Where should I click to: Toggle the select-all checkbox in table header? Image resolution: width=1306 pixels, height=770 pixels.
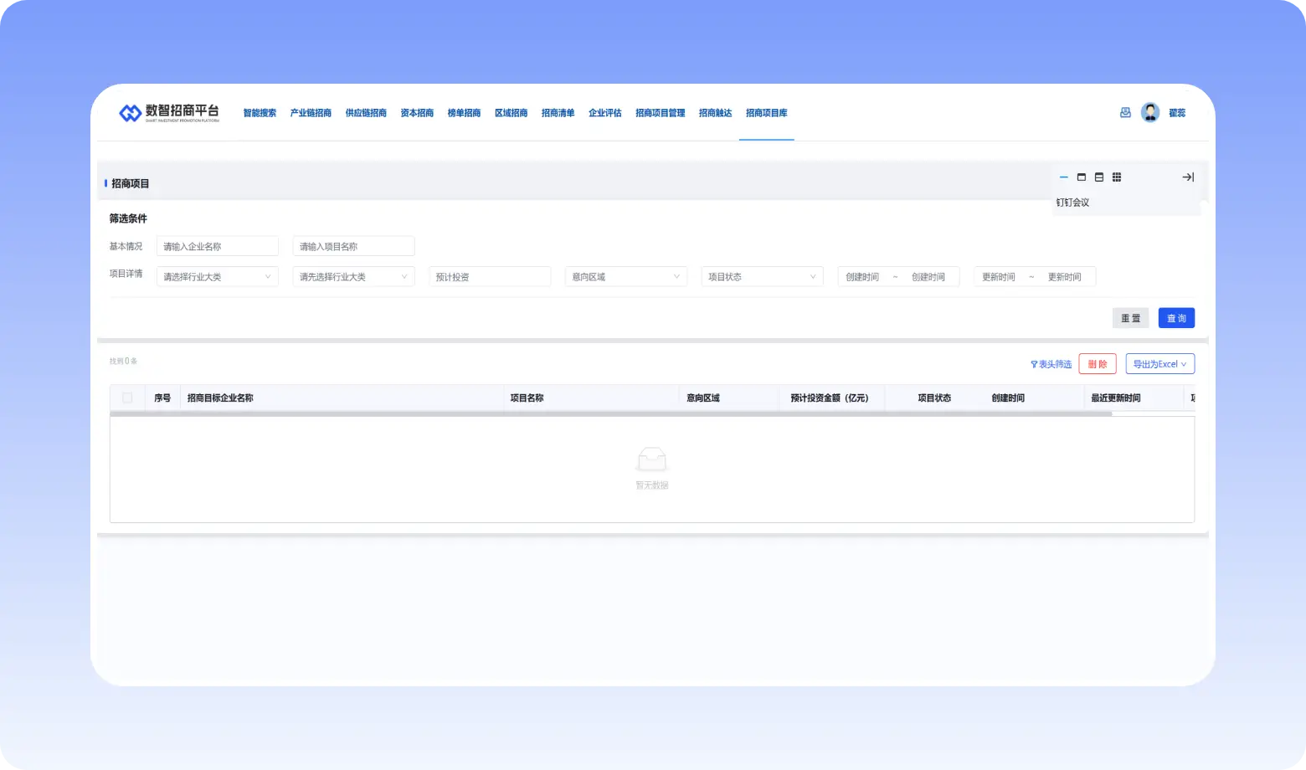click(x=127, y=398)
